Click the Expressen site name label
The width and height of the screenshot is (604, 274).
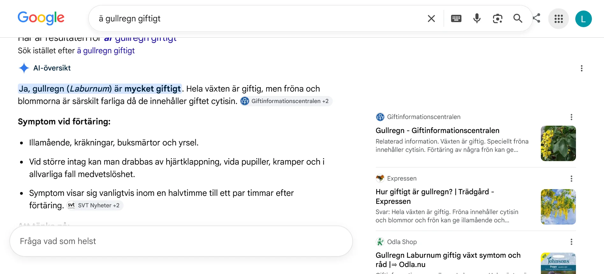402,179
